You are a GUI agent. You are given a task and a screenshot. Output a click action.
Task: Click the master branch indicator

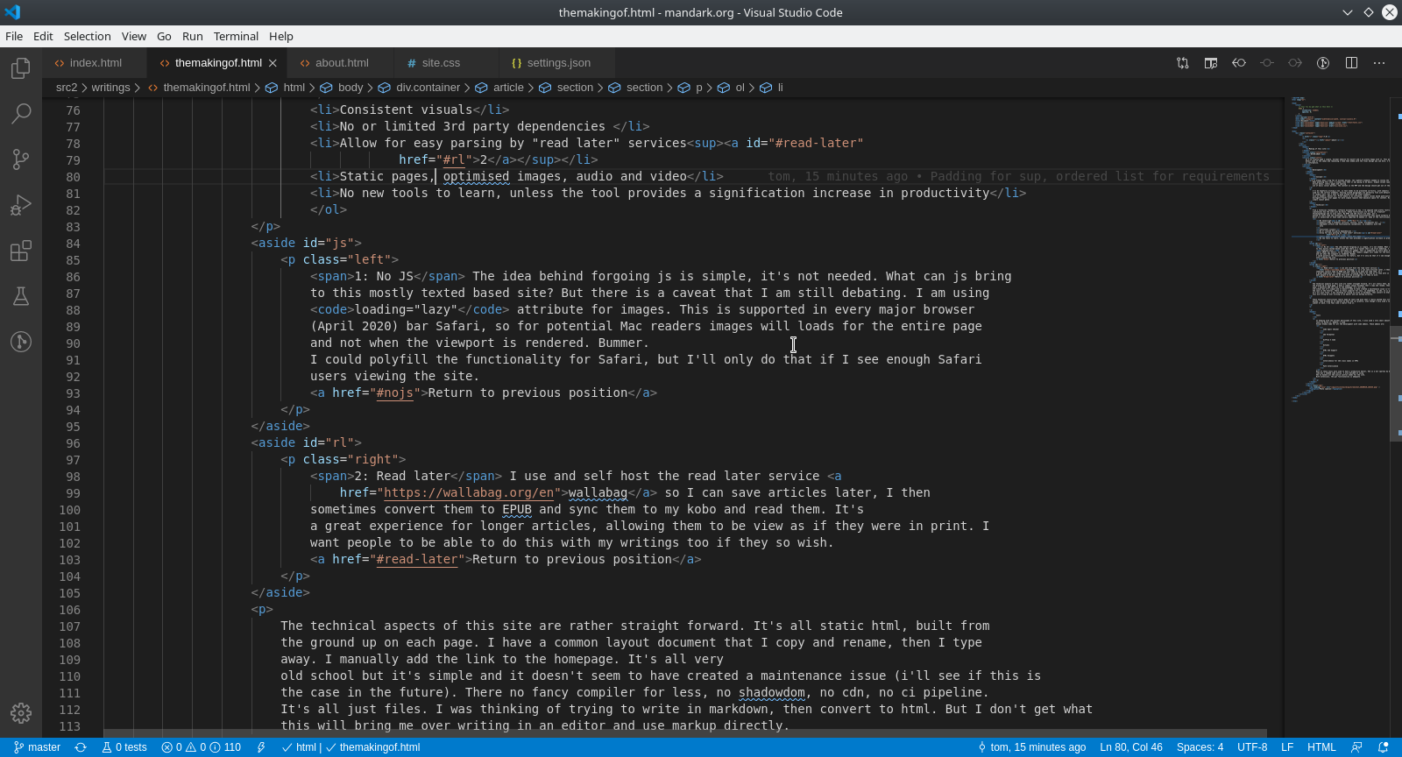tap(38, 747)
